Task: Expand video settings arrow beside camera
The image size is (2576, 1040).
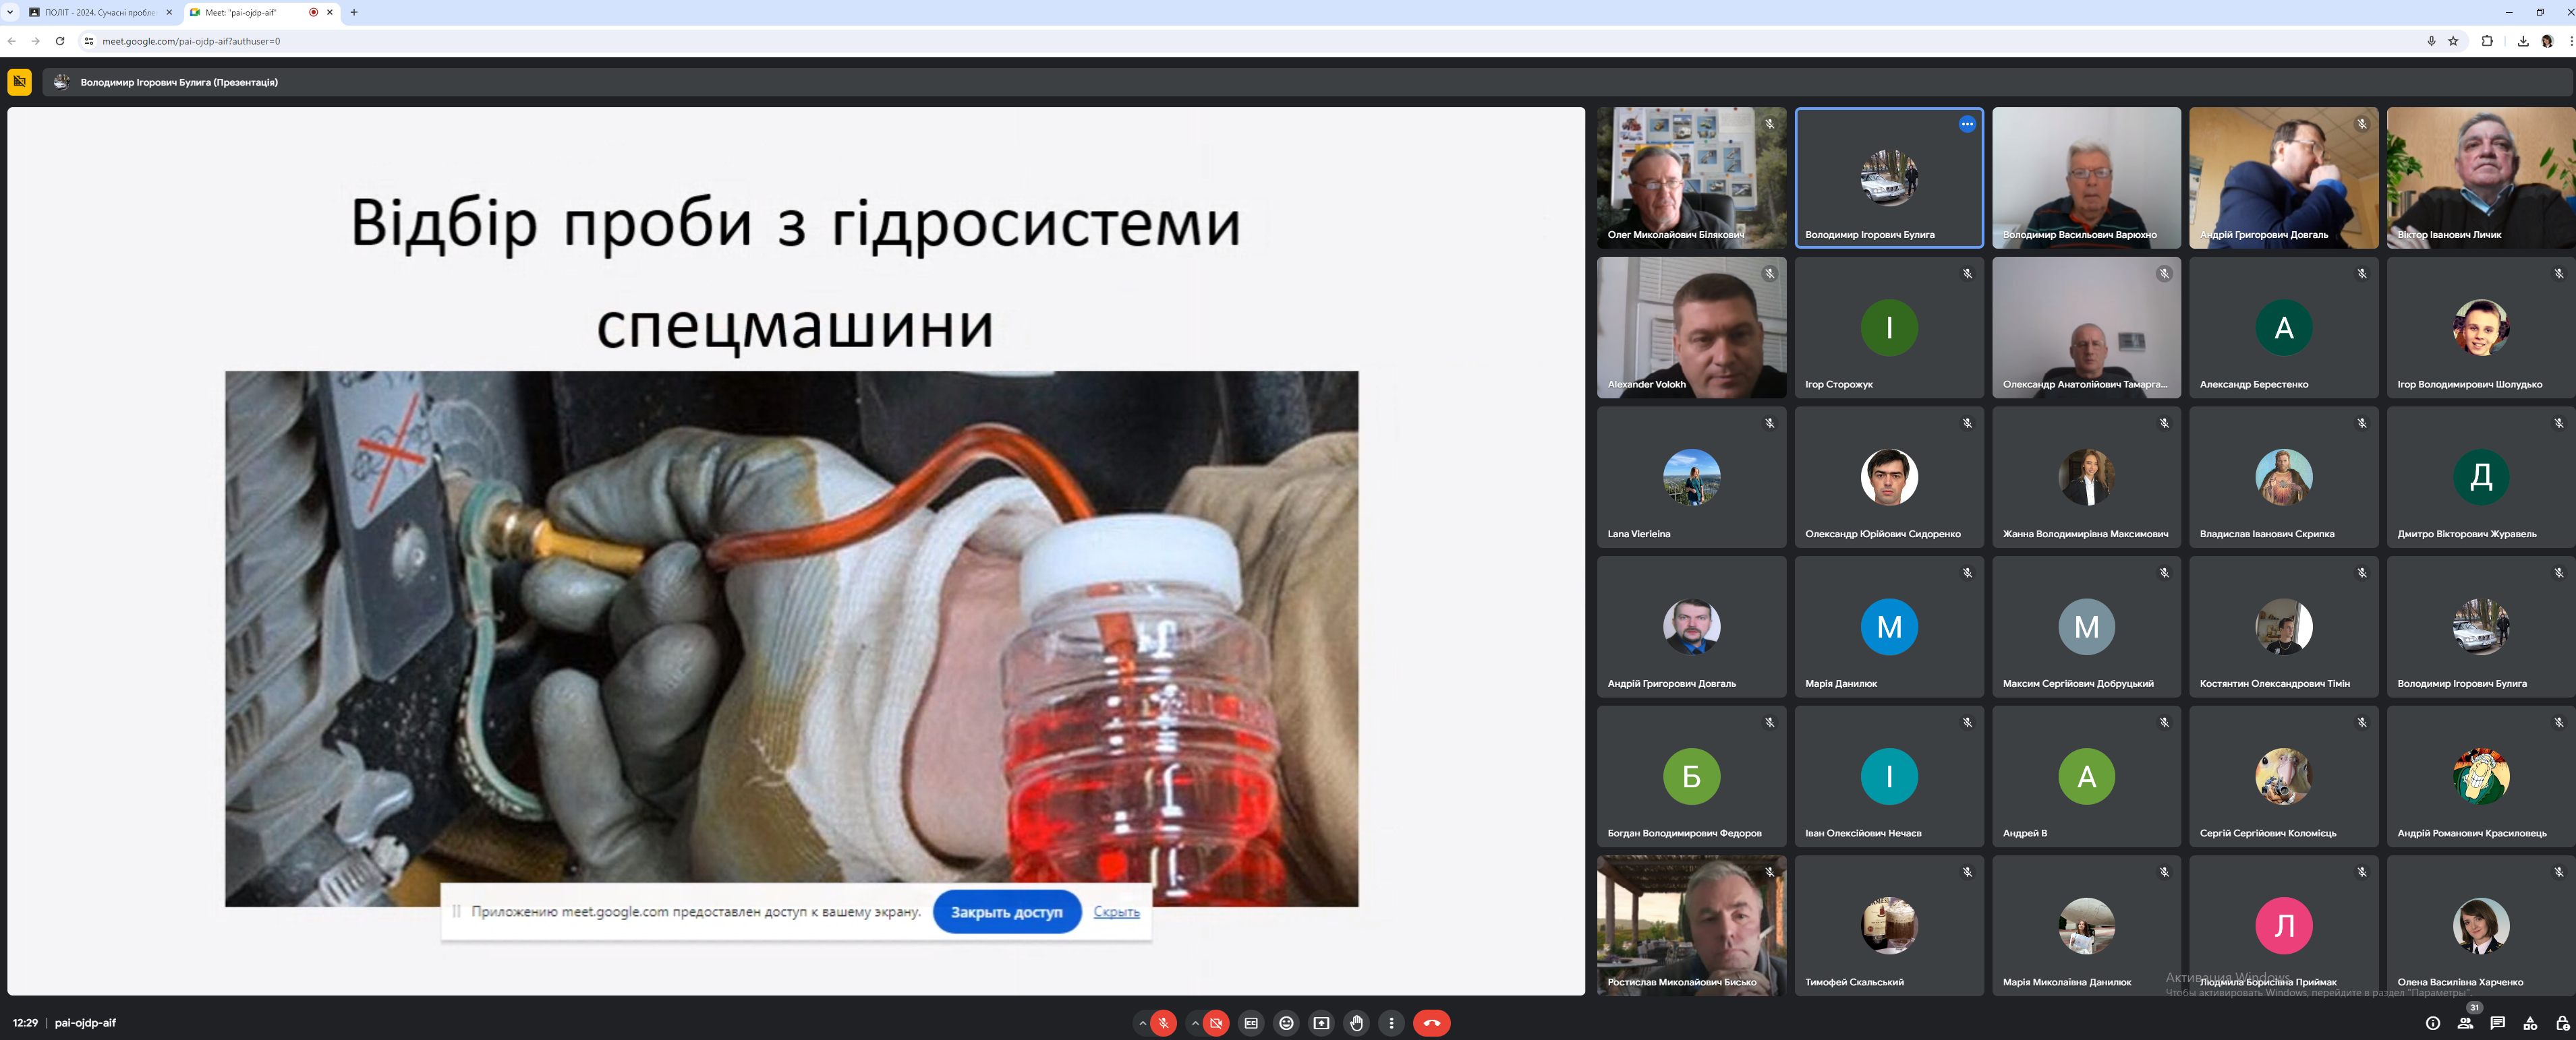Action: click(x=1195, y=1023)
